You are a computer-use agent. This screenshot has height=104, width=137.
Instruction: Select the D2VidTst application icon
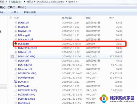[x=16, y=82]
